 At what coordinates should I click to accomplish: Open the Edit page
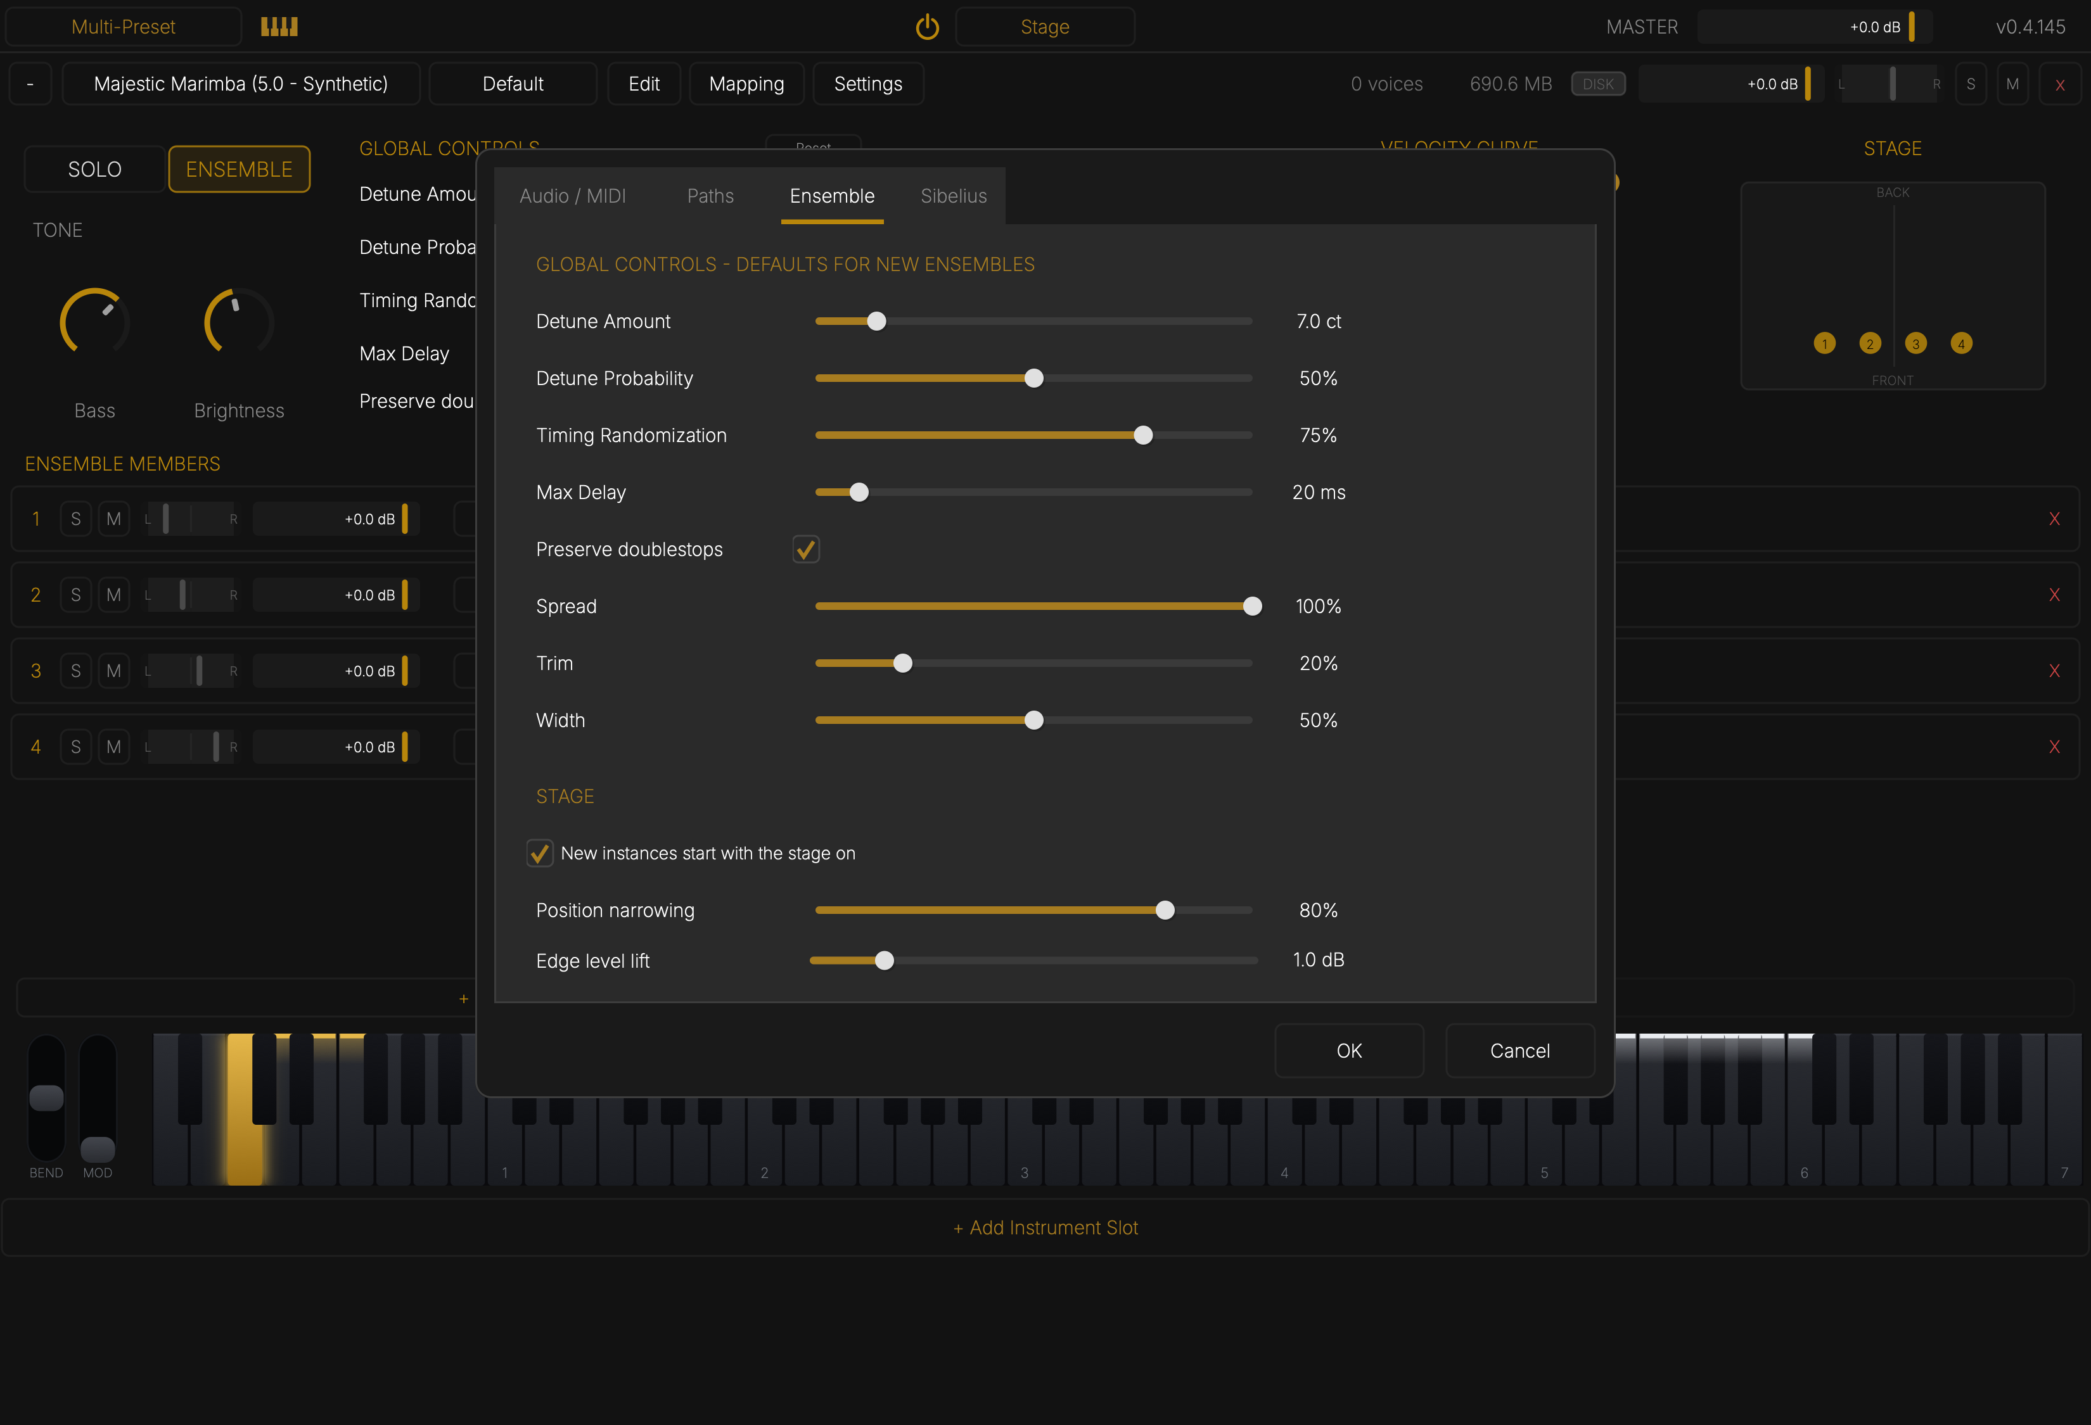point(644,84)
